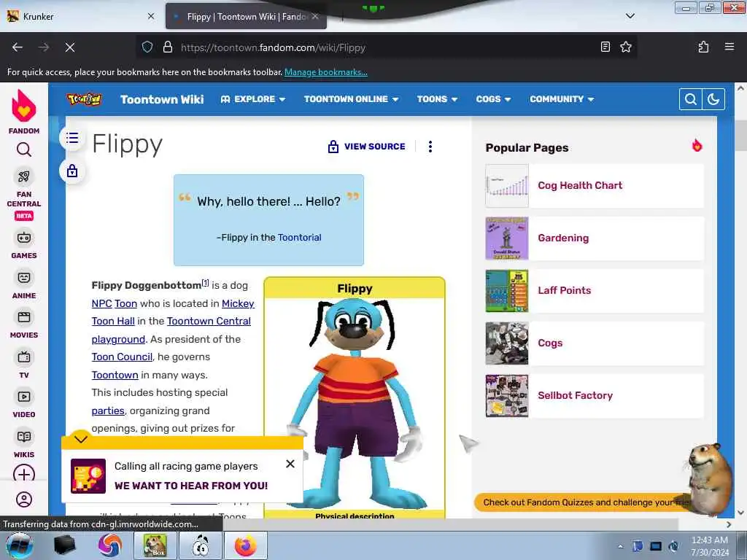
Task: Open the Manage bookmarks link
Action: point(326,72)
